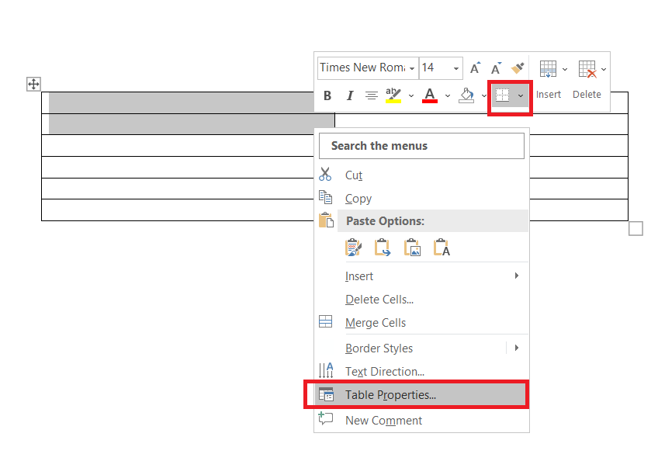The width and height of the screenshot is (658, 468).
Task: Open the Insert submenu
Action: (423, 276)
